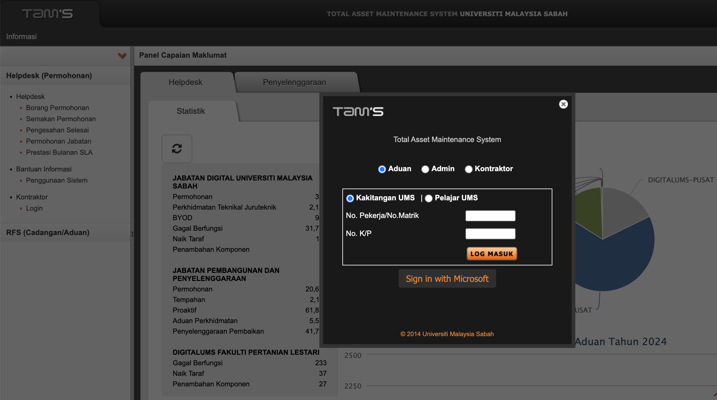Expand Helpdesk (Permohonan) accordion header
The width and height of the screenshot is (717, 400).
click(x=49, y=76)
